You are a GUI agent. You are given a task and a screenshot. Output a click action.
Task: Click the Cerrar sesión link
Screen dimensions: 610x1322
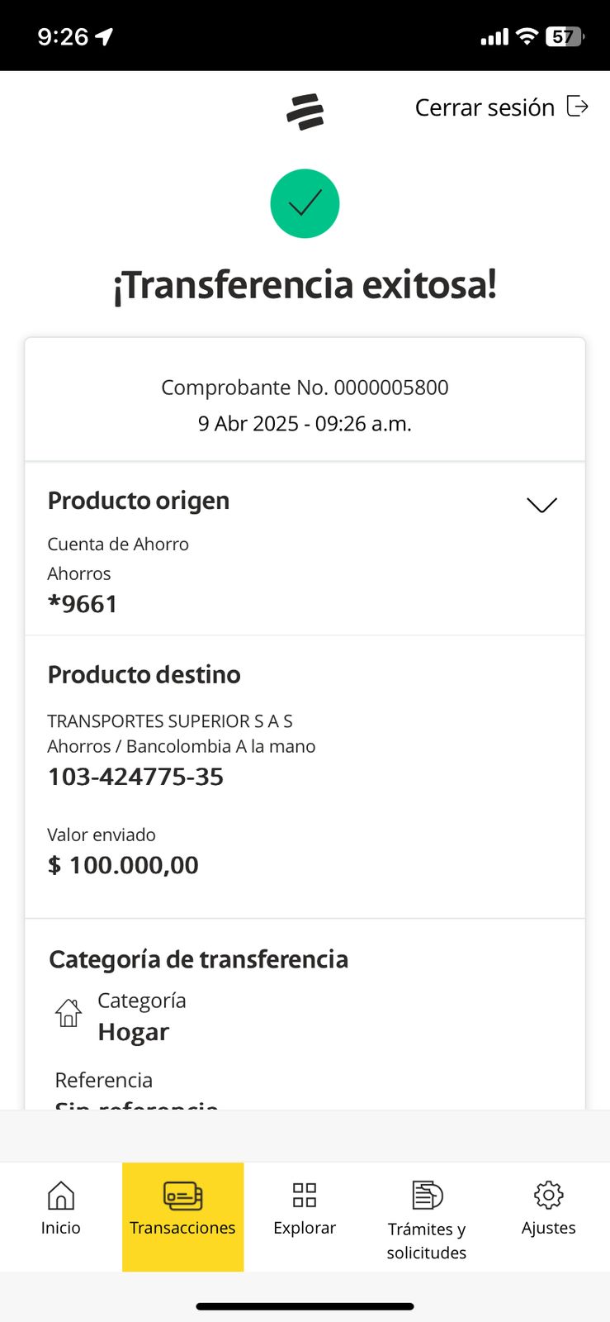[x=485, y=107]
